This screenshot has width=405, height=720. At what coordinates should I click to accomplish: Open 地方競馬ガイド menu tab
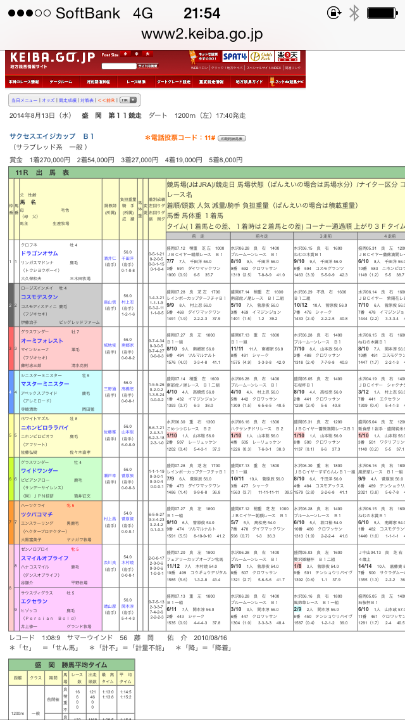coord(249,82)
